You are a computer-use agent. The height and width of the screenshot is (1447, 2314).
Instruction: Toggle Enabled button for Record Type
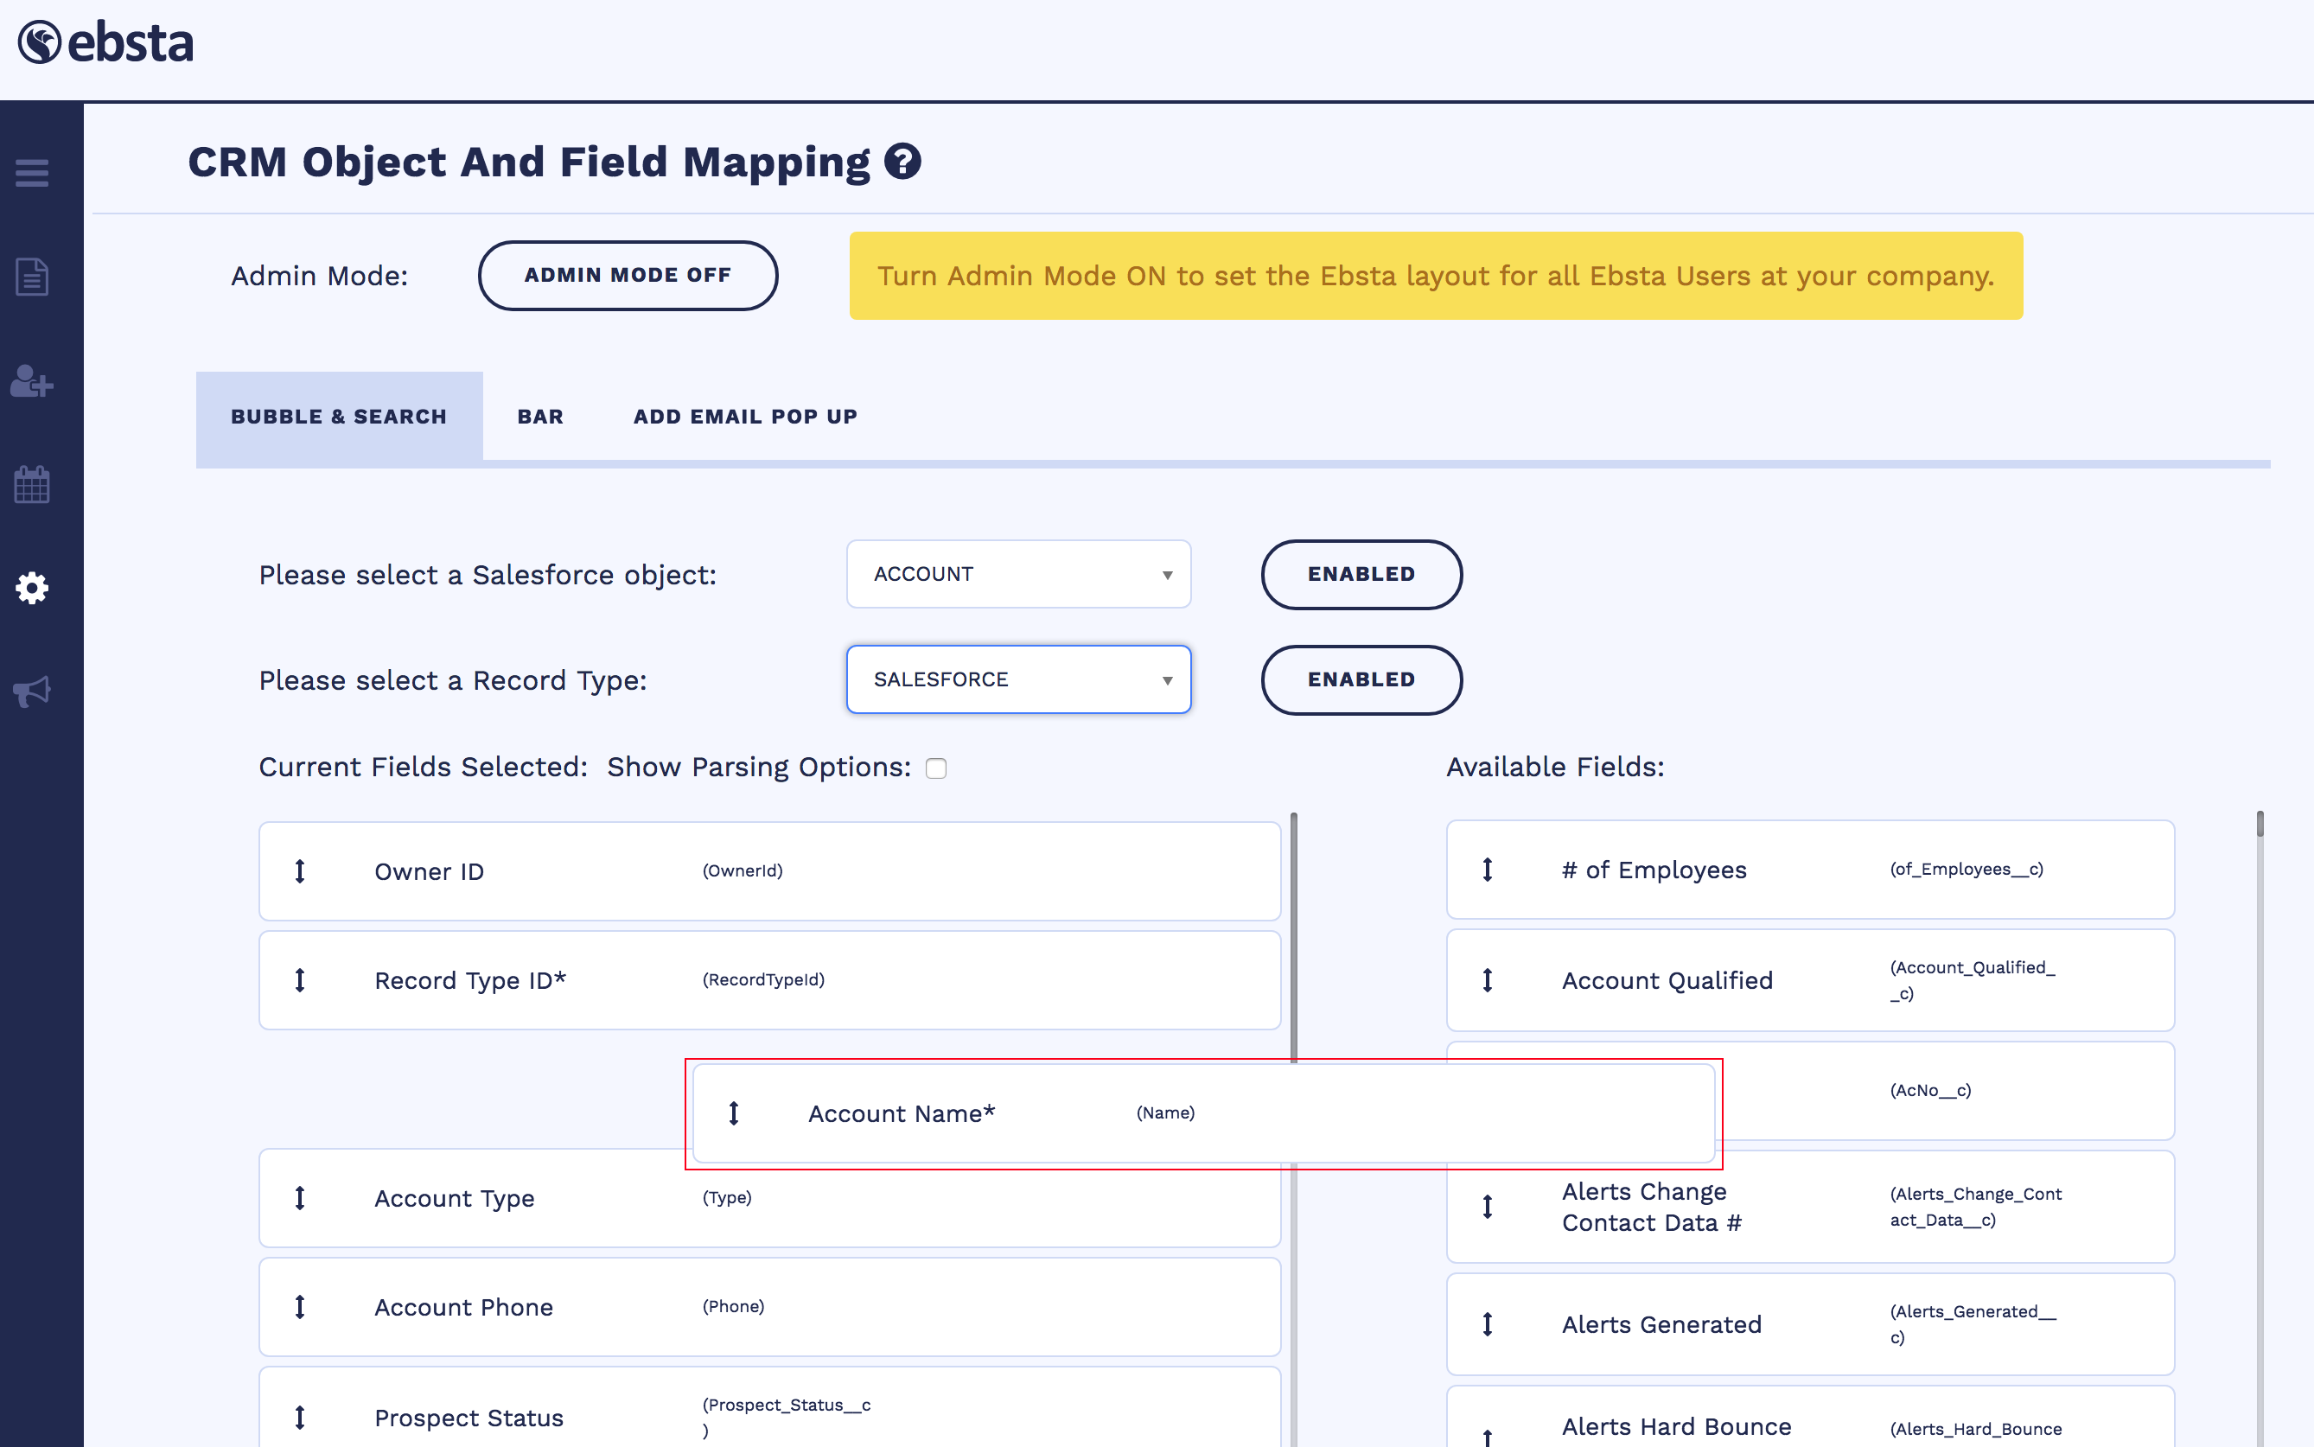(x=1361, y=679)
